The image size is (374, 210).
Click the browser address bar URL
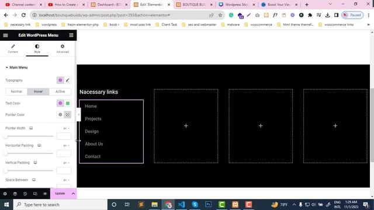(104, 15)
